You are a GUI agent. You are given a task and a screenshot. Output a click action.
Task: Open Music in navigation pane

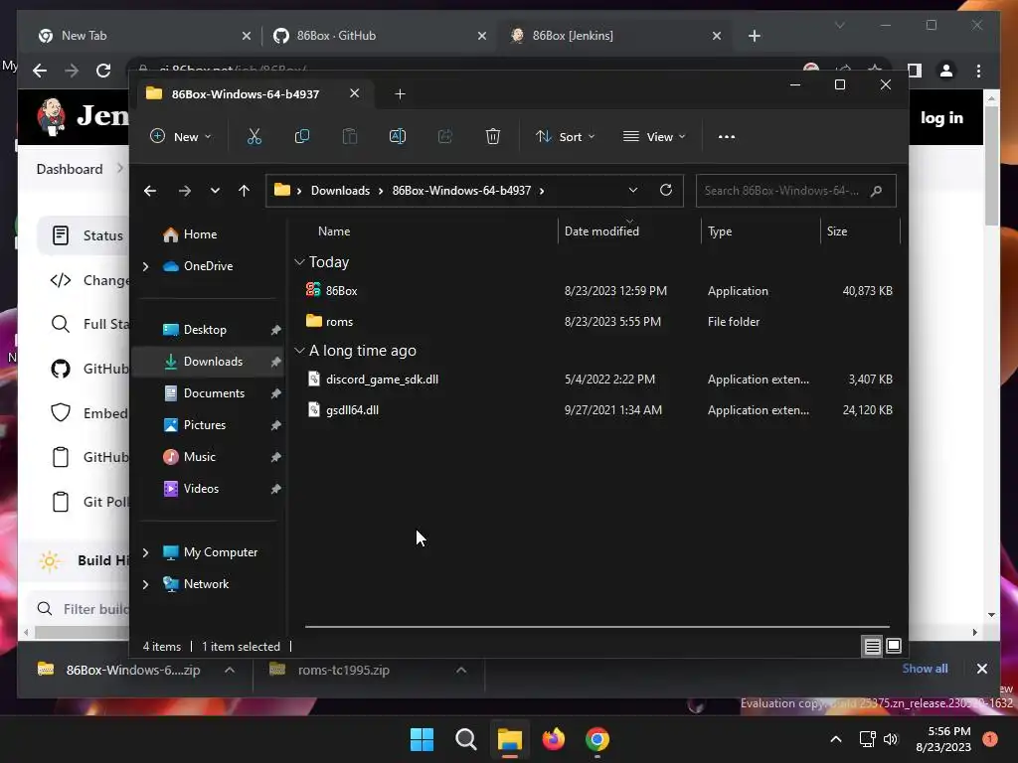(199, 457)
